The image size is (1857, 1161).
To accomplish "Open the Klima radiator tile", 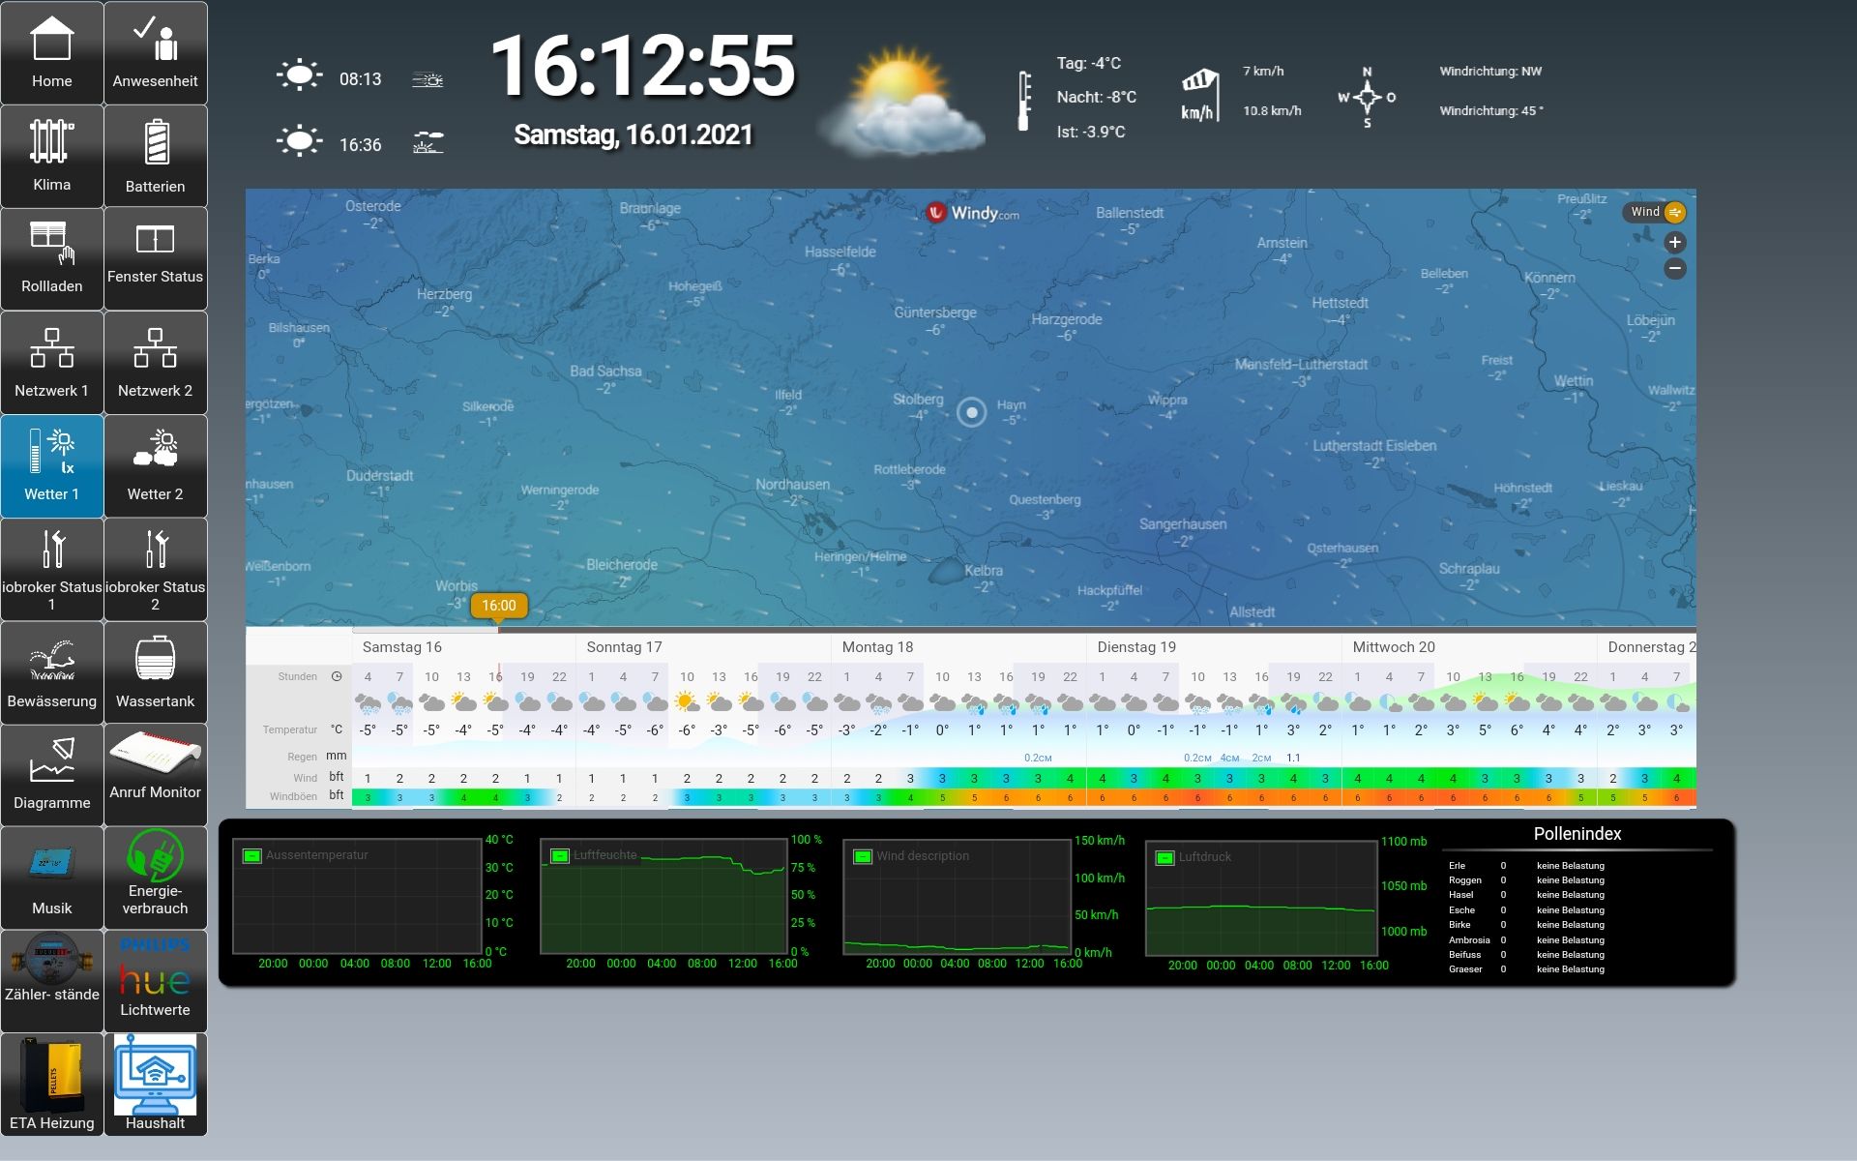I will [52, 156].
